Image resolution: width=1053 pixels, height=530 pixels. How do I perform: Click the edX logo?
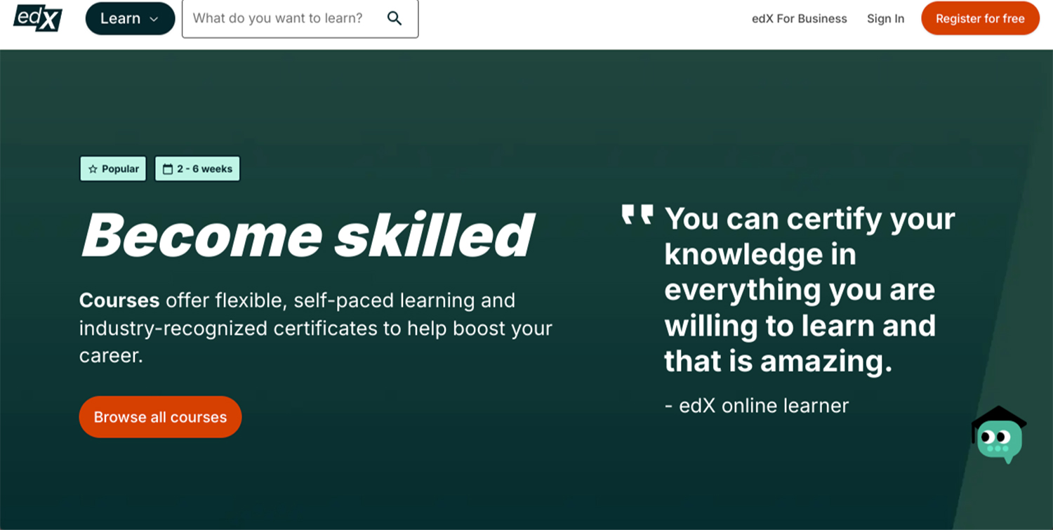[x=38, y=18]
